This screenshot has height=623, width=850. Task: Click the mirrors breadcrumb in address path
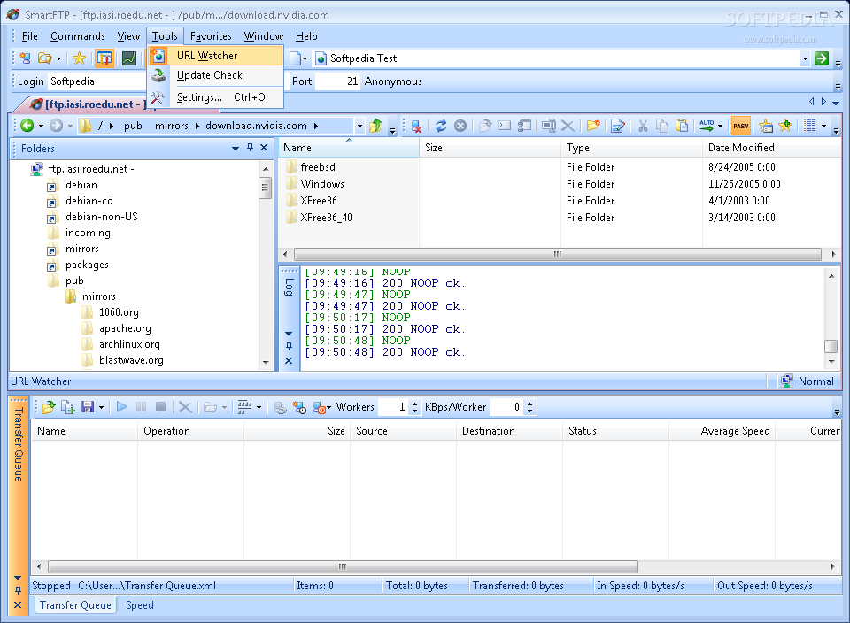171,126
